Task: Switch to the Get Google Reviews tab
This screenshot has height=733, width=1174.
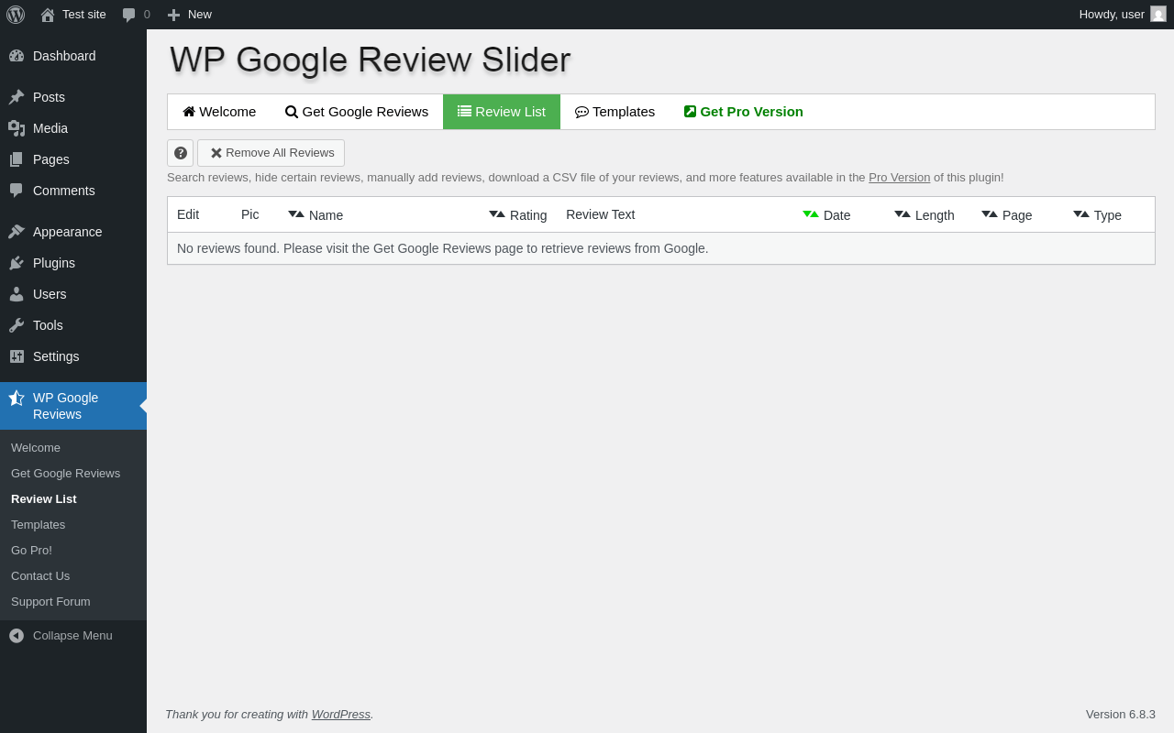Action: pos(357,112)
